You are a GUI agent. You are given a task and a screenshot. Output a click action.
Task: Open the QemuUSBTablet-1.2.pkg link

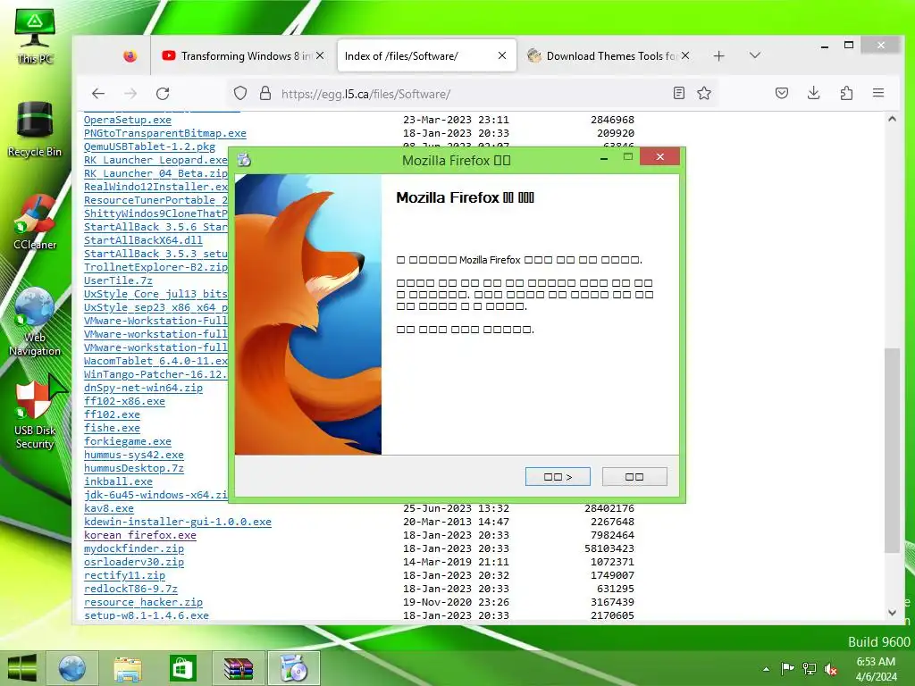[x=149, y=146]
